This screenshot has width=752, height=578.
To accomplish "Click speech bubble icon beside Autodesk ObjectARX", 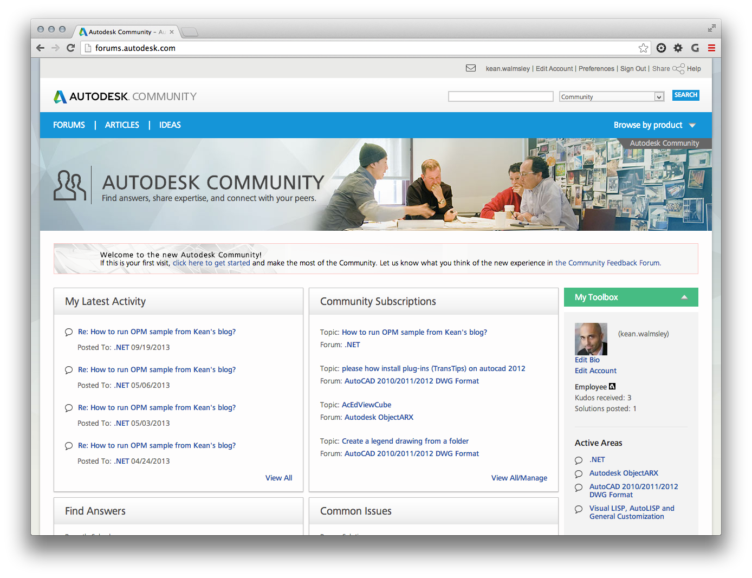I will [579, 474].
